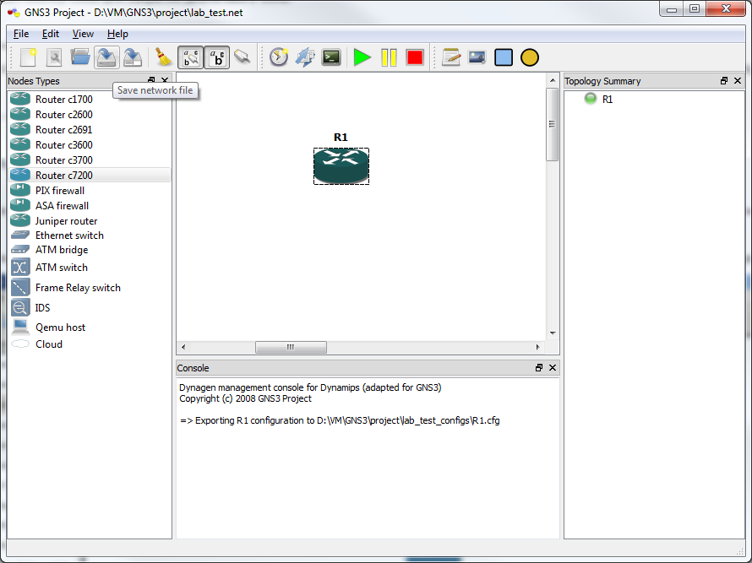The width and height of the screenshot is (752, 563).
Task: Click inside the Dynagen console text area
Action: coord(368,458)
